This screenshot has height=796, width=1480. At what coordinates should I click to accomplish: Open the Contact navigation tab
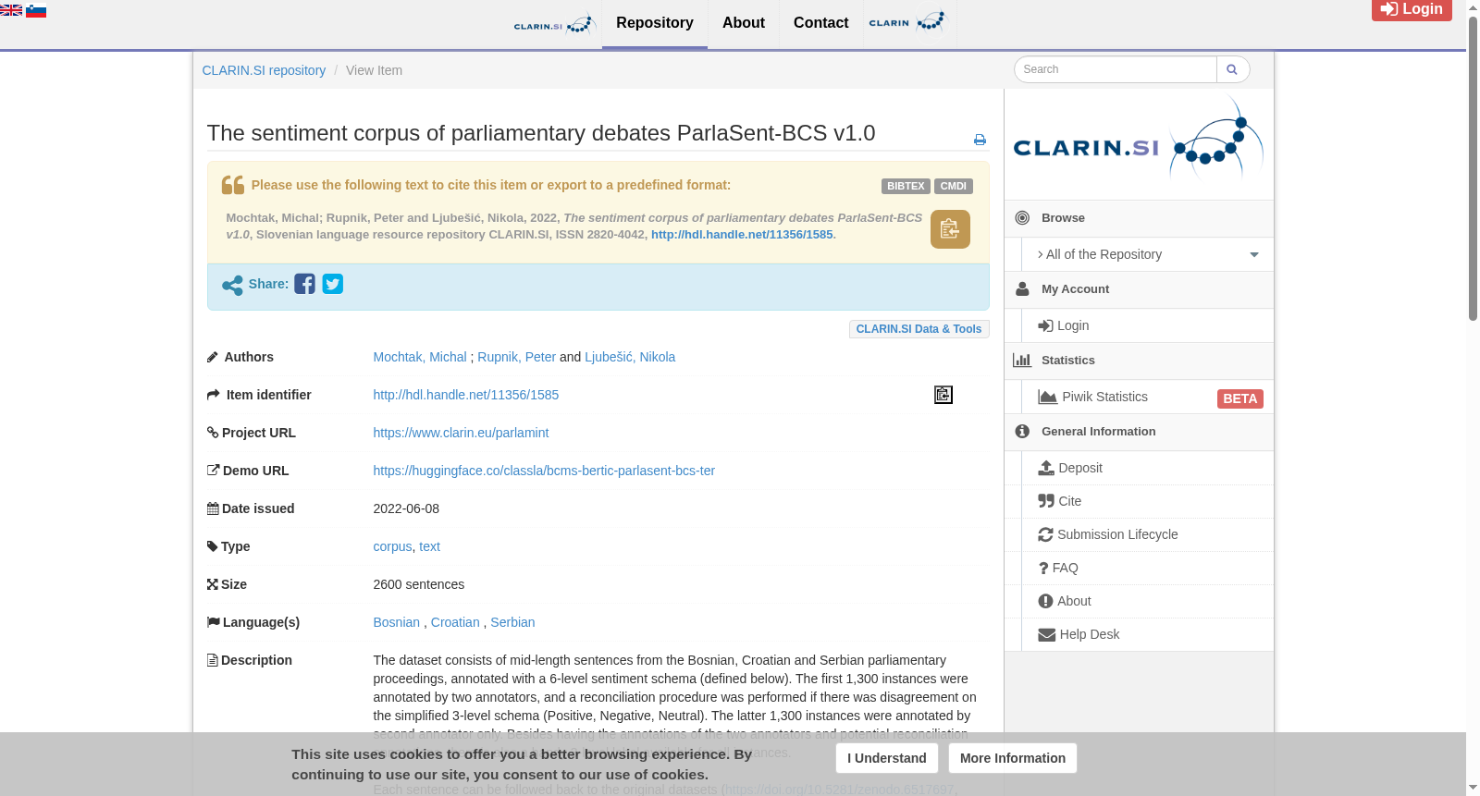coord(821,23)
